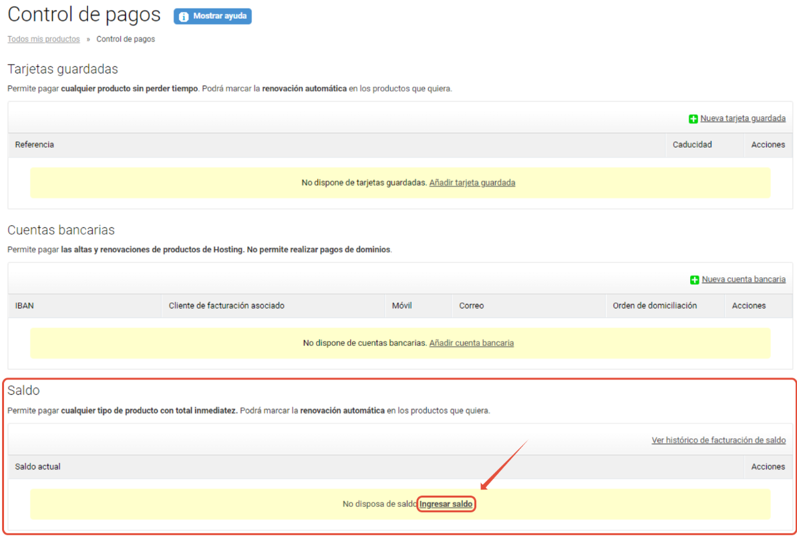Select the Saldo actual column header
797x537 pixels.
38,466
